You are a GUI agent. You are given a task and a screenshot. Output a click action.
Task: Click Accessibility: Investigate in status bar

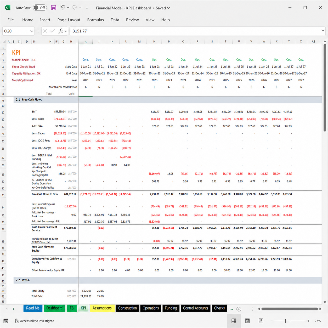34,321
